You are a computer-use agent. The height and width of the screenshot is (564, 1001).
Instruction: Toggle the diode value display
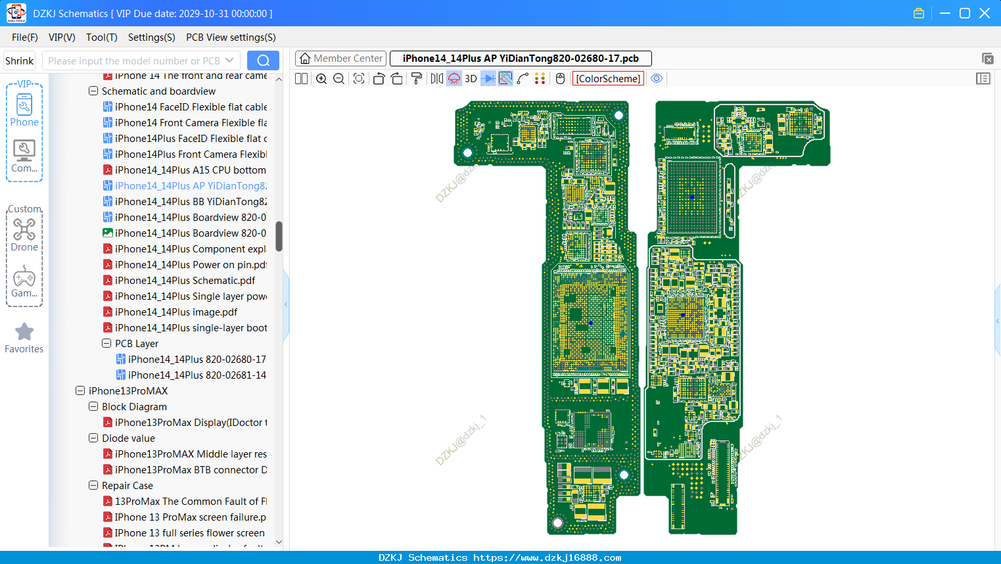tap(488, 79)
